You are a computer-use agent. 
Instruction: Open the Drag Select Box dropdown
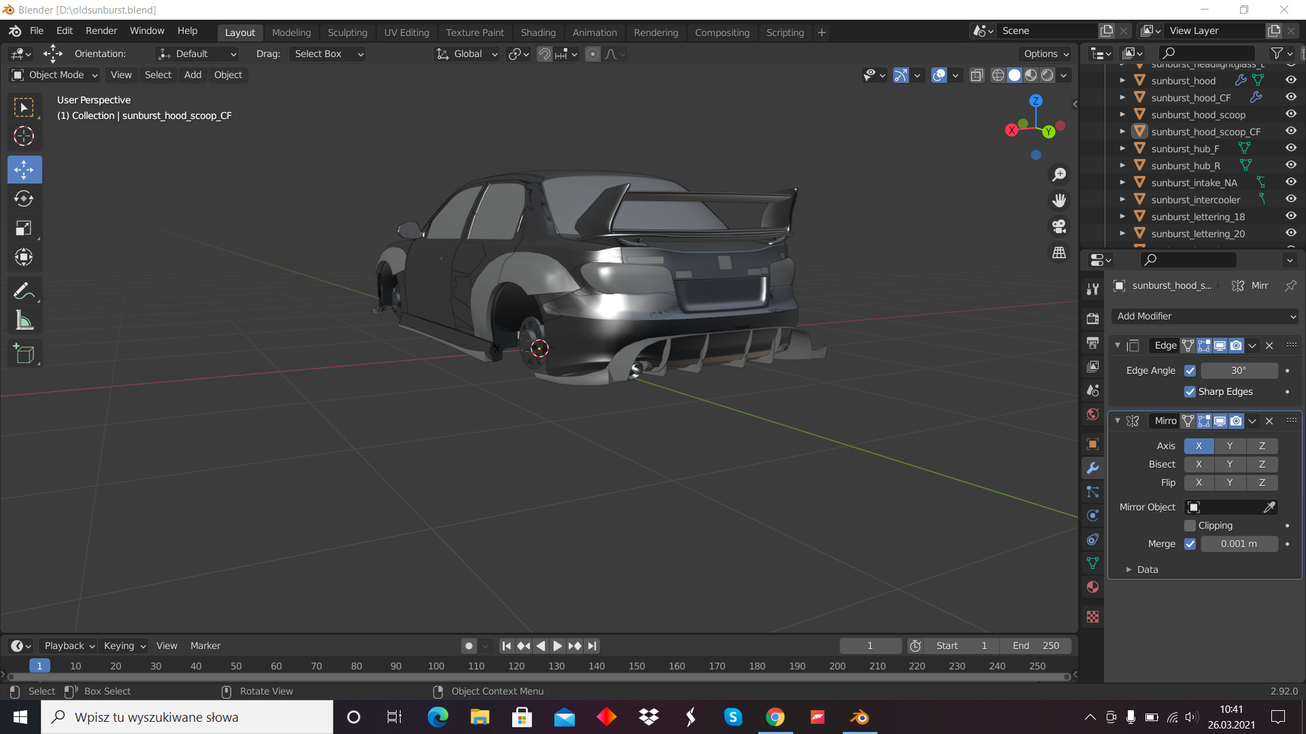coord(327,54)
